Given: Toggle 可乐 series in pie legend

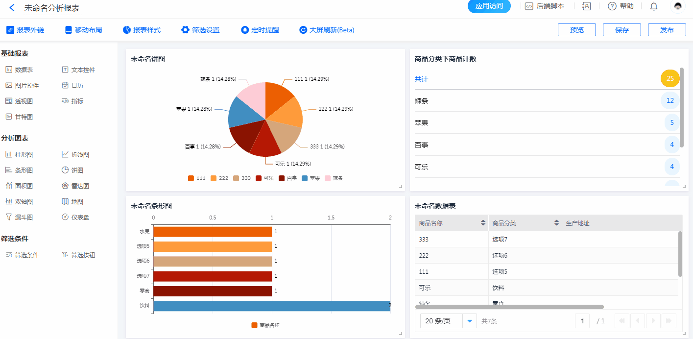Looking at the screenshot, I should 264,178.
